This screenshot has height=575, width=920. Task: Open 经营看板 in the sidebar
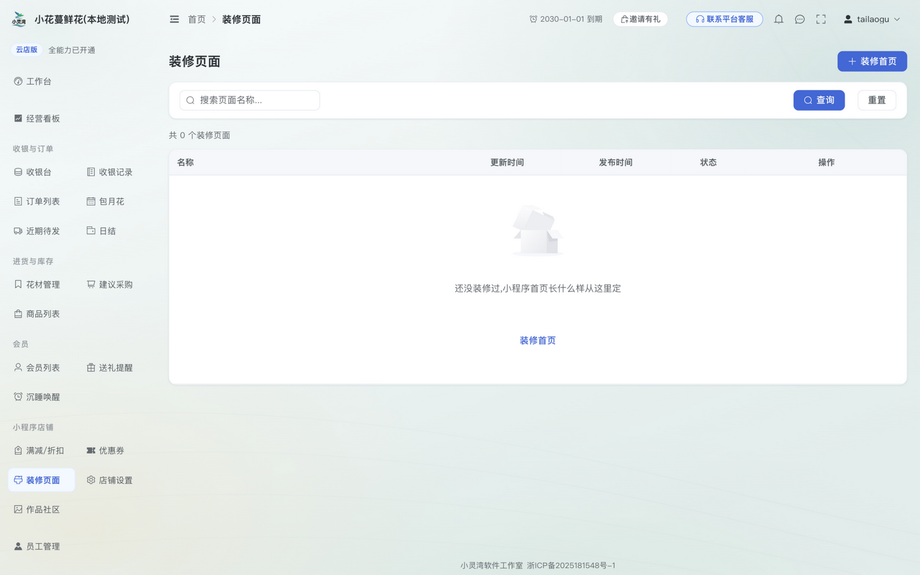[42, 118]
